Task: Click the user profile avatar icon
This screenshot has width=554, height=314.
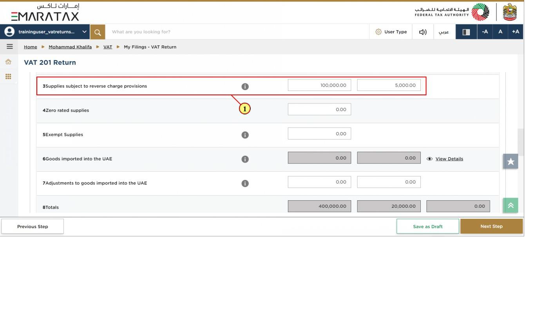Action: [9, 32]
